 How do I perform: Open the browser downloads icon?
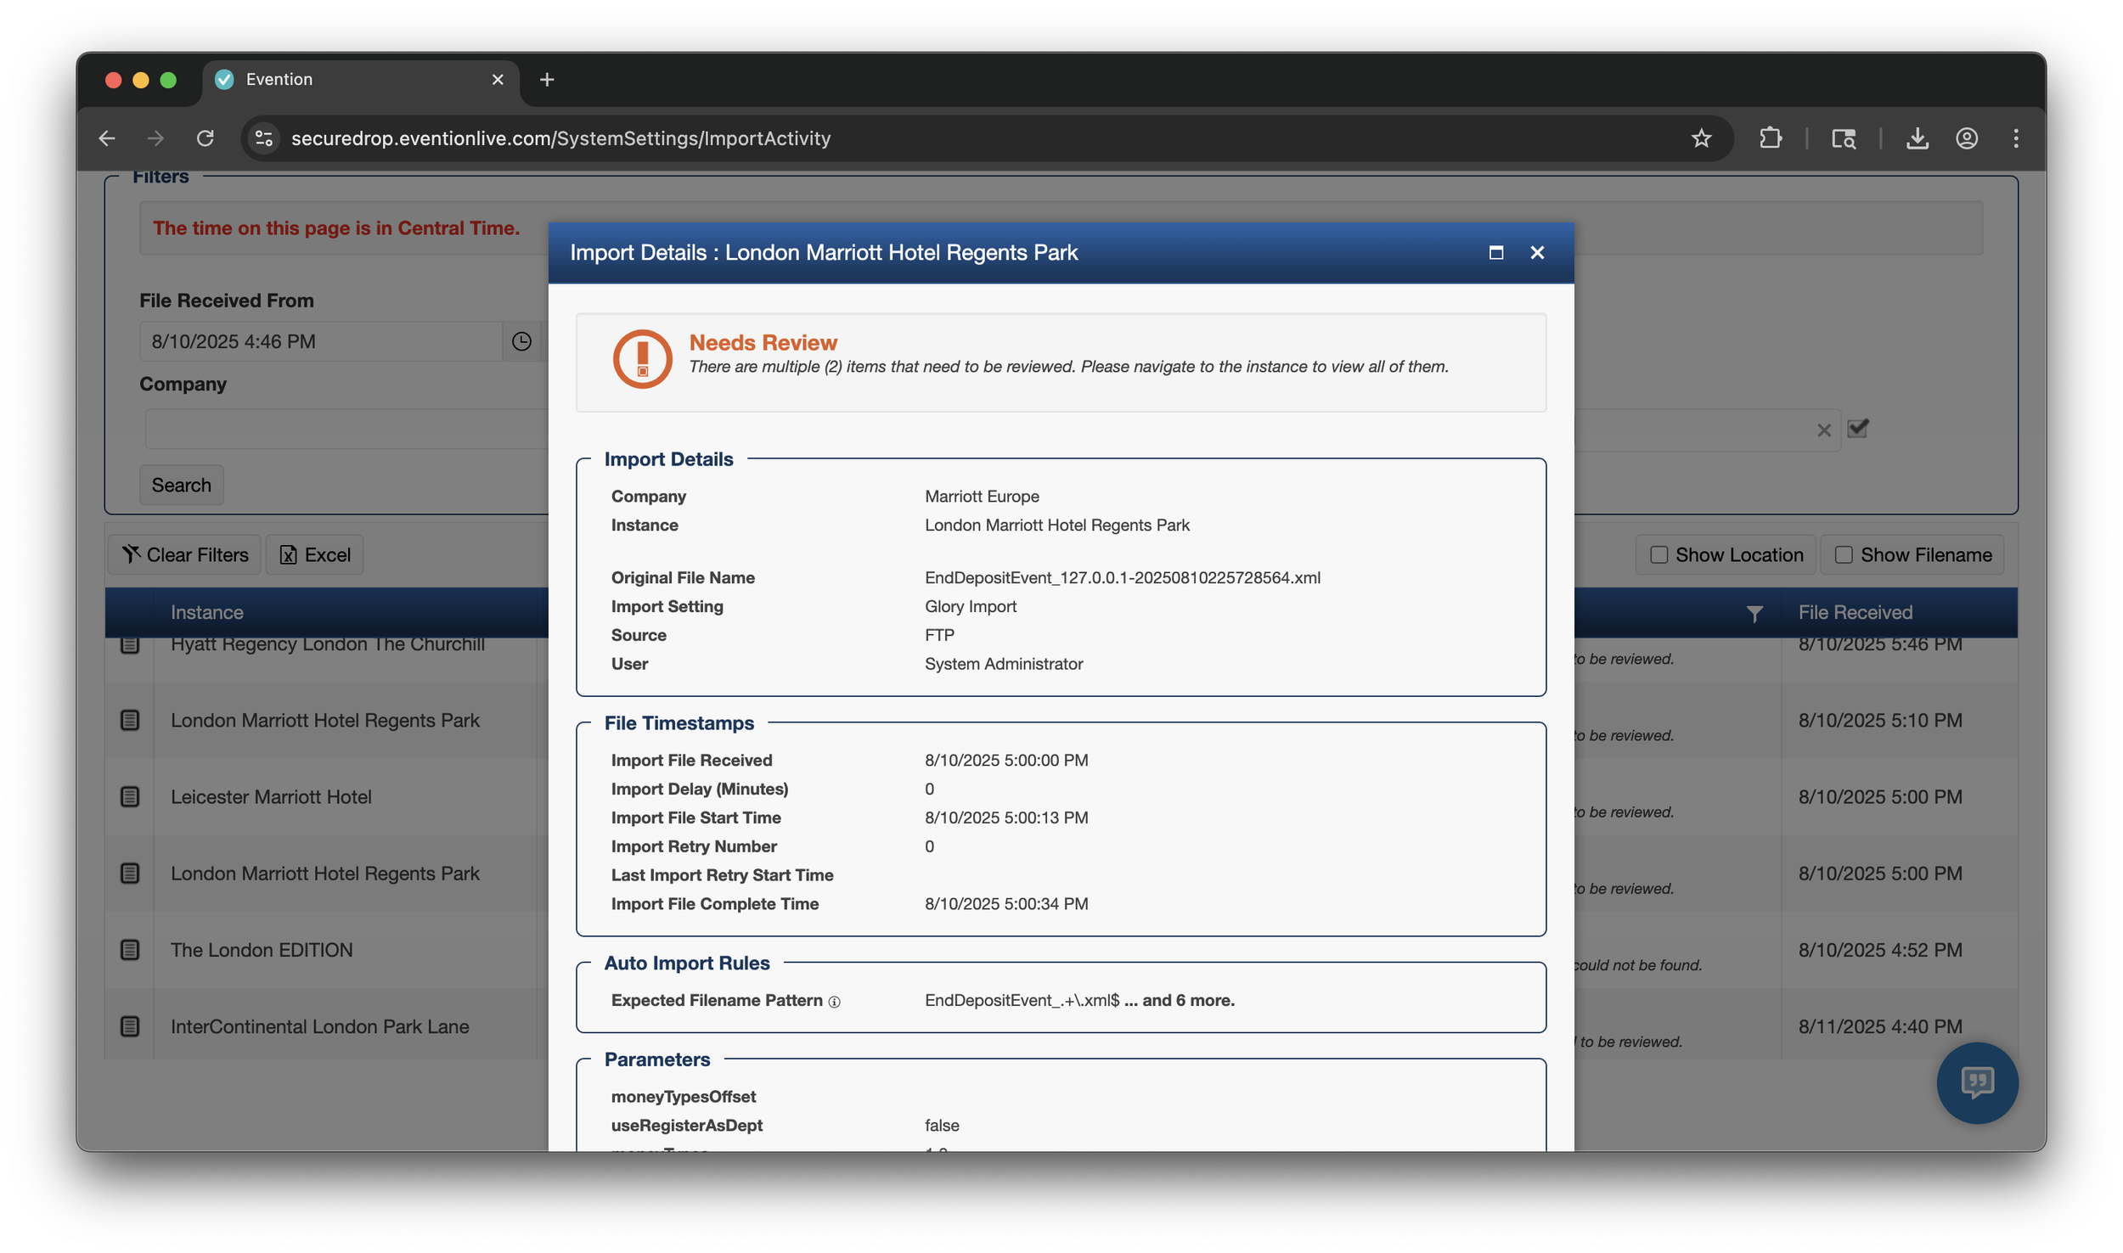click(x=1917, y=138)
